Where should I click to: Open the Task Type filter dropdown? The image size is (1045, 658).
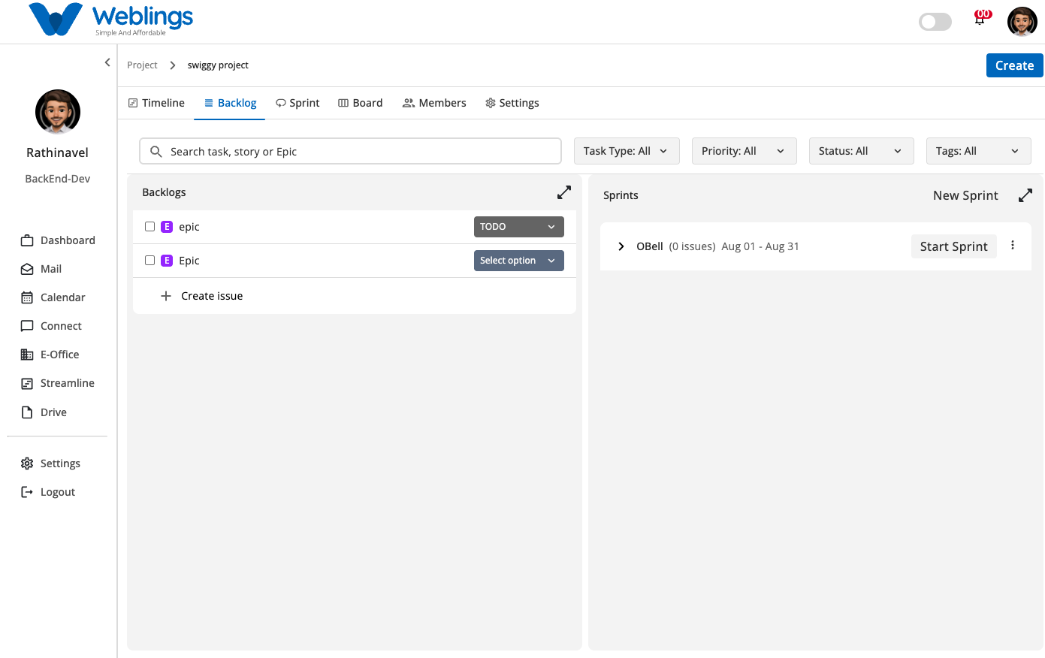pos(627,151)
